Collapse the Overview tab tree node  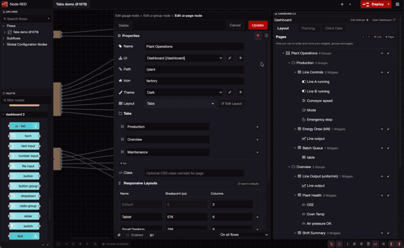(x=289, y=167)
